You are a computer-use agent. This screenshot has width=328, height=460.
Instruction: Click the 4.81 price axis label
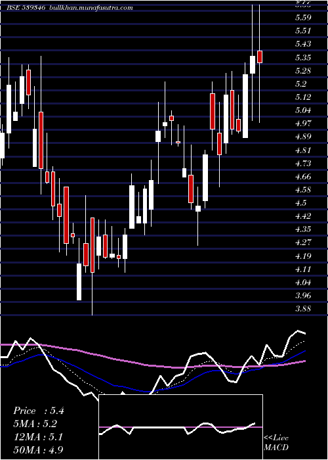(x=303, y=150)
